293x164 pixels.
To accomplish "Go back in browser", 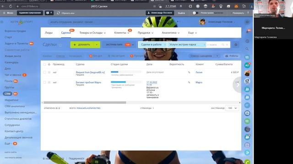I will 3,6.
